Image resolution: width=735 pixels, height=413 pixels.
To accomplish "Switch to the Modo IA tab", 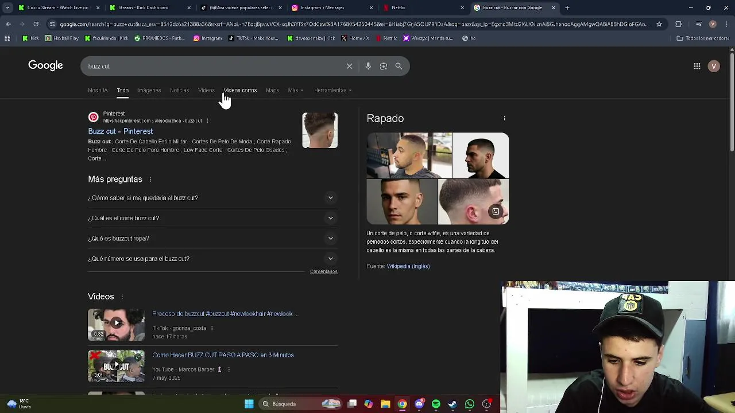I will (98, 90).
